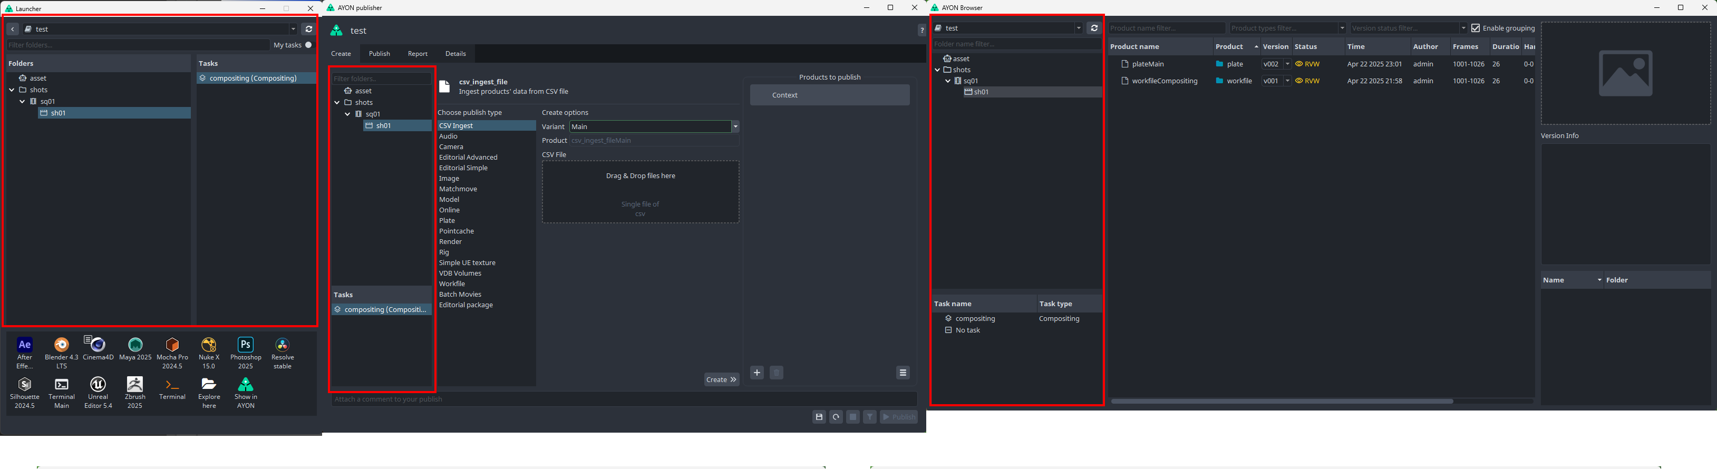Switch to the Publish tab
1717x469 pixels.
click(379, 54)
